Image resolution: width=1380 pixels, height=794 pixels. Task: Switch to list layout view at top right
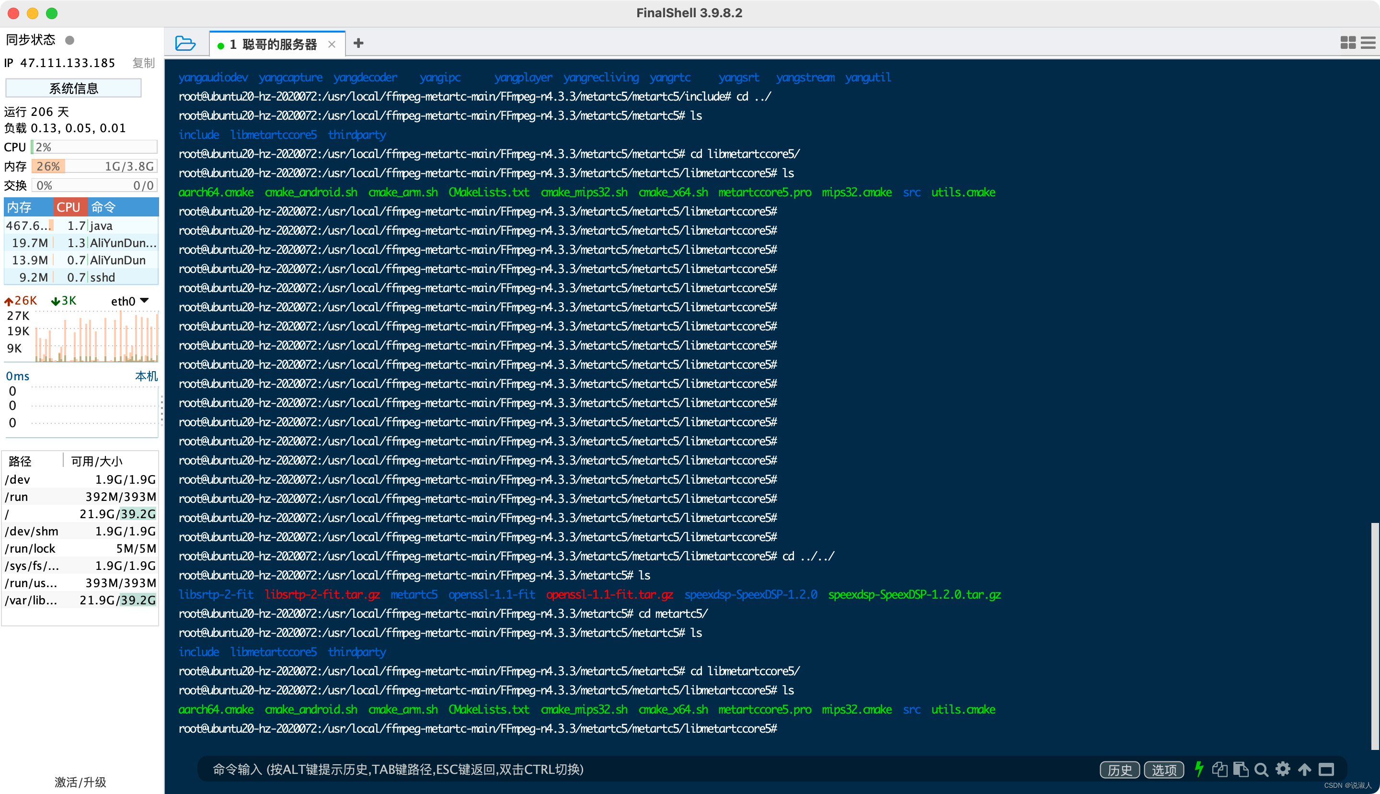click(x=1368, y=43)
